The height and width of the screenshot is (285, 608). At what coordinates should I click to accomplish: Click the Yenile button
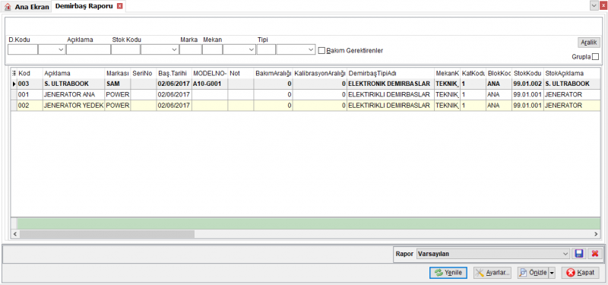pos(448,273)
